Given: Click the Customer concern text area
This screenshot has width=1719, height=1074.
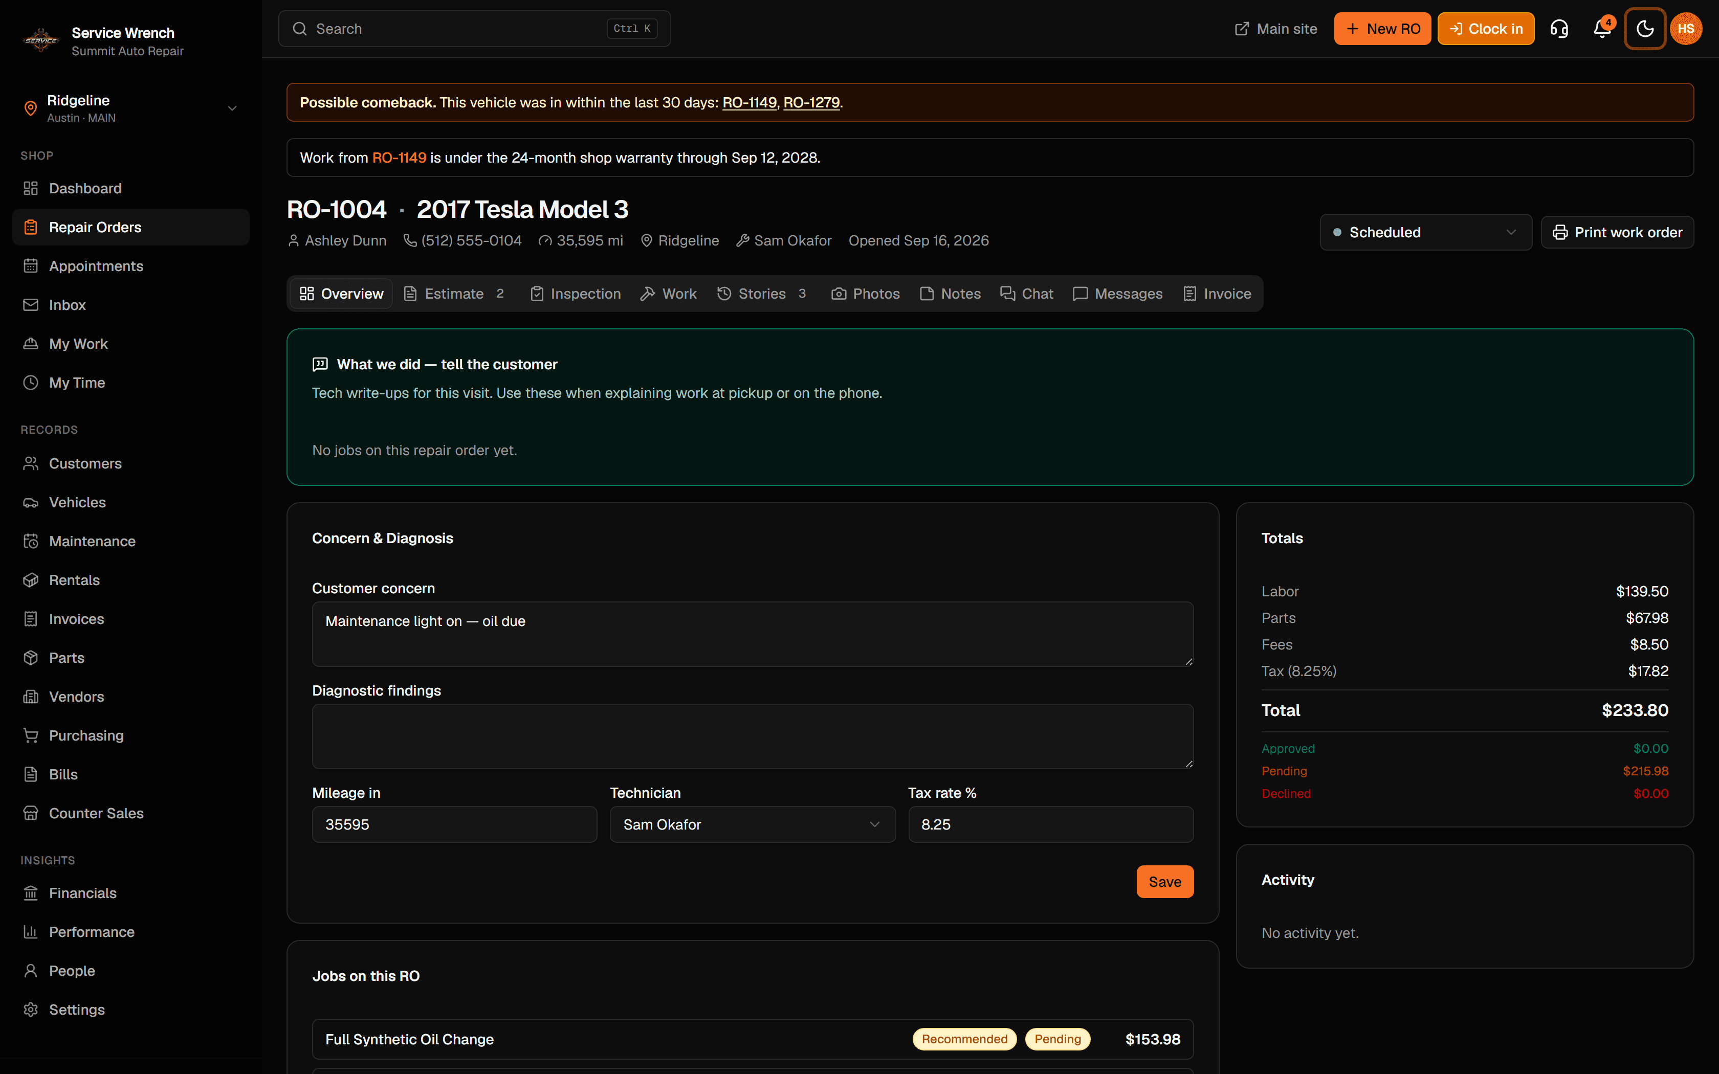Looking at the screenshot, I should [x=752, y=634].
